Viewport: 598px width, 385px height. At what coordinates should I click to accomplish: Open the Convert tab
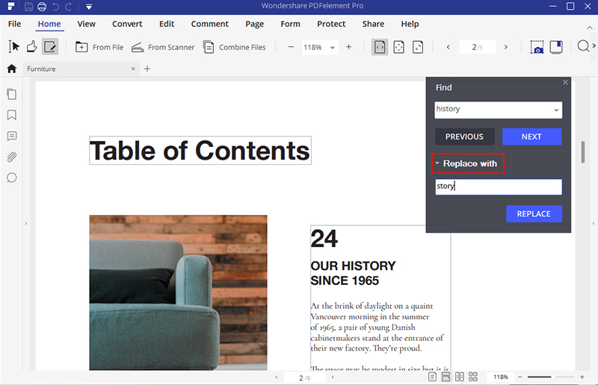pyautogui.click(x=127, y=24)
